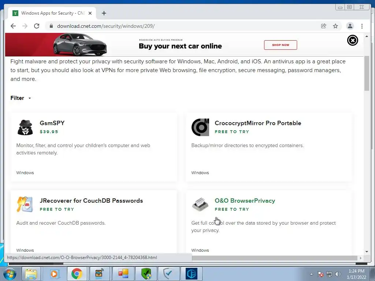View site information via the lock icon
This screenshot has height=281, width=375.
(51, 26)
